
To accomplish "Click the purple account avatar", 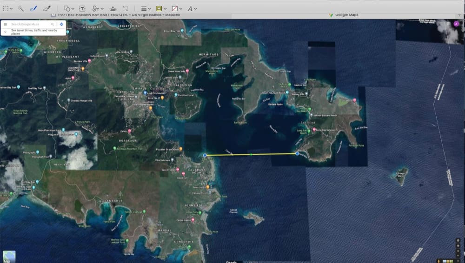I will (x=457, y=24).
